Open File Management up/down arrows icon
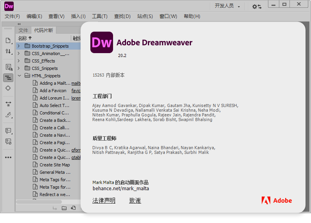 point(8,52)
